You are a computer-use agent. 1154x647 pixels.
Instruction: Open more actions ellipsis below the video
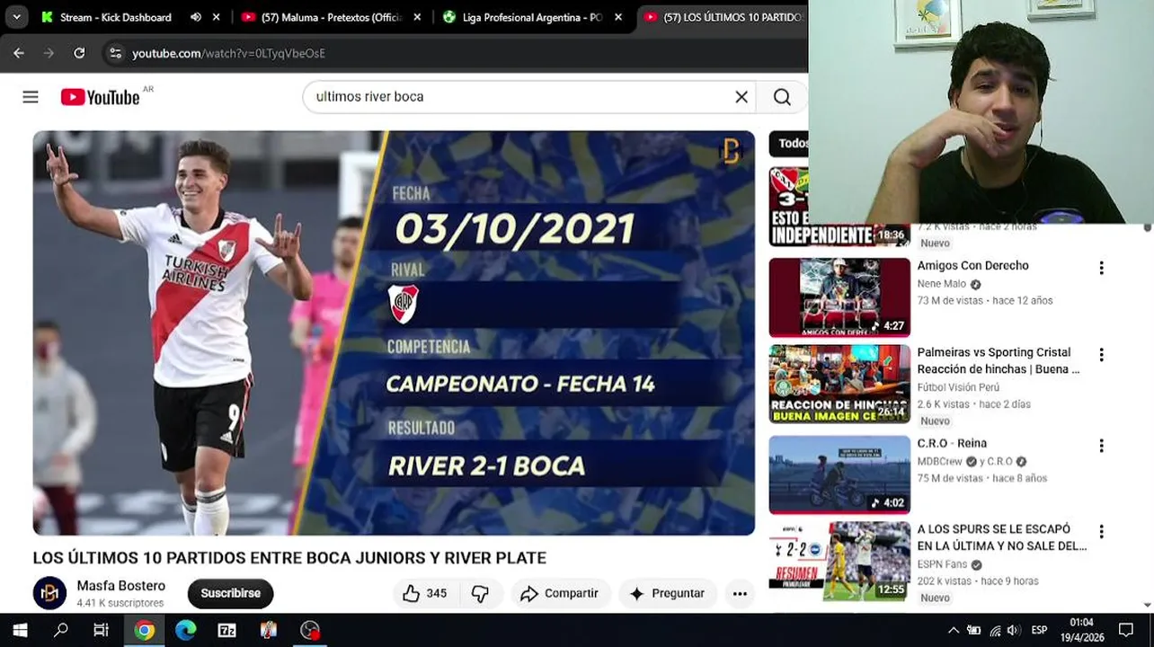tap(740, 593)
